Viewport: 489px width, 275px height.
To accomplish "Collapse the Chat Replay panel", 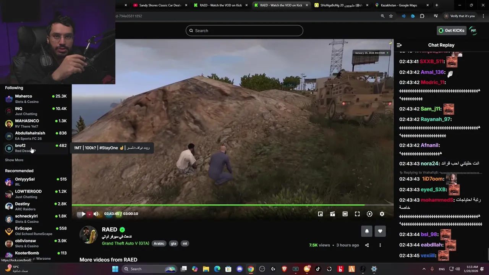I will tap(399, 45).
